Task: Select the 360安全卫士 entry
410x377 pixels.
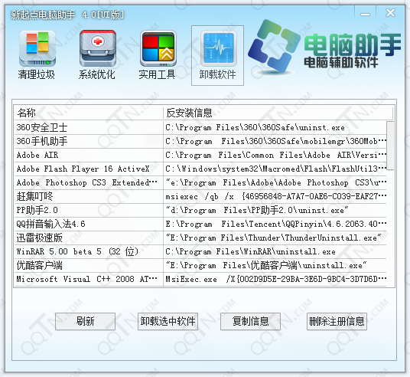Action: click(x=200, y=128)
